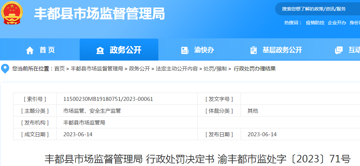Click the hot search term 疫情防控
The height and width of the screenshot is (166, 360).
(315, 23)
